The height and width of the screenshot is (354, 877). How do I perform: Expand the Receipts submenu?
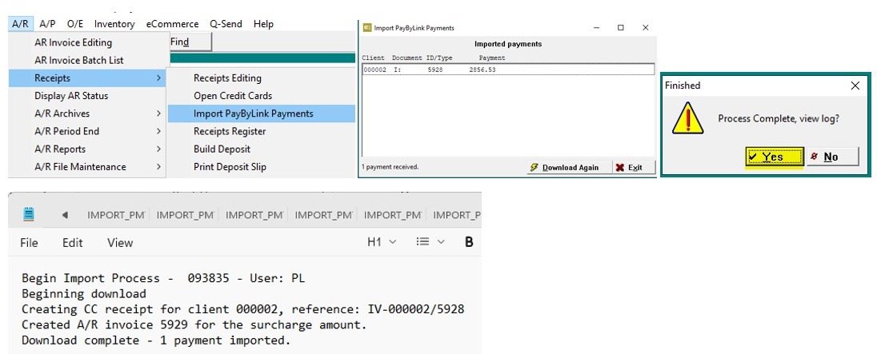pyautogui.click(x=87, y=78)
